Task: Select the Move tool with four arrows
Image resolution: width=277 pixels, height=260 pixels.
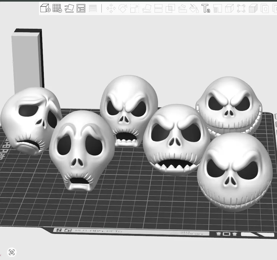Action: click(111, 8)
